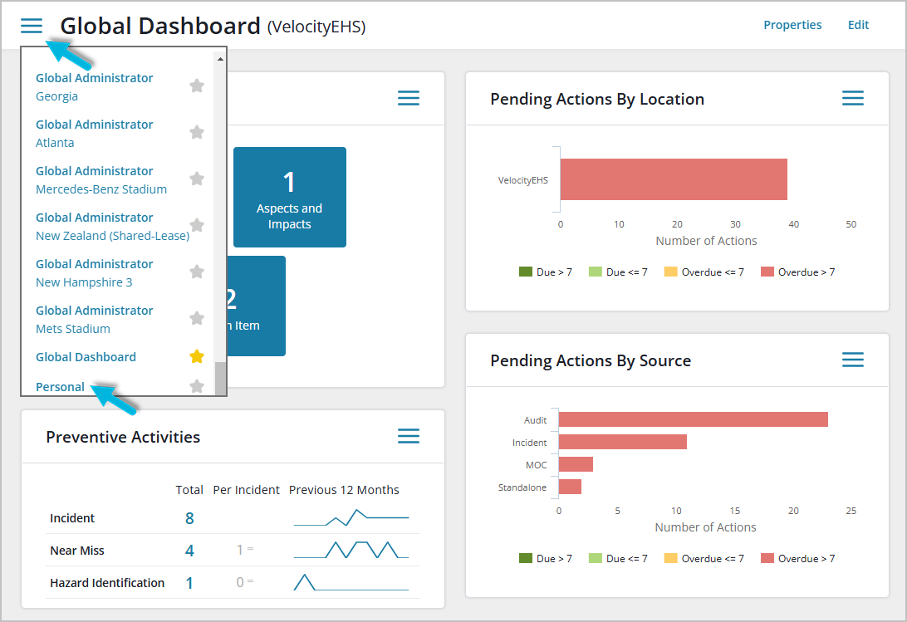Click the Audit bar in Source chart
The width and height of the screenshot is (907, 622).
(693, 419)
